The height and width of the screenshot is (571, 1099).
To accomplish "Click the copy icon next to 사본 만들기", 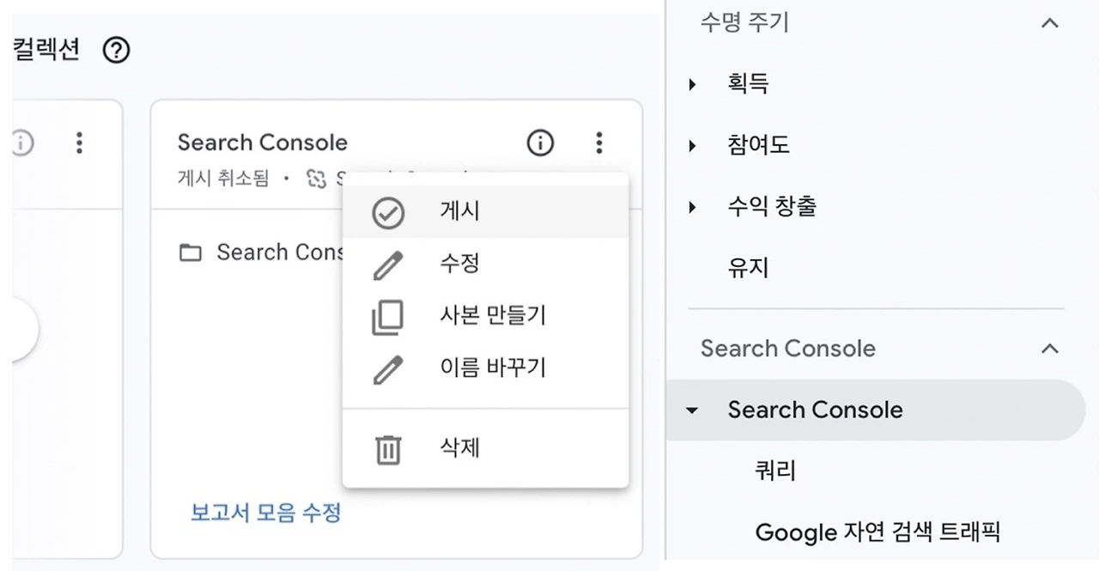I will (x=387, y=315).
